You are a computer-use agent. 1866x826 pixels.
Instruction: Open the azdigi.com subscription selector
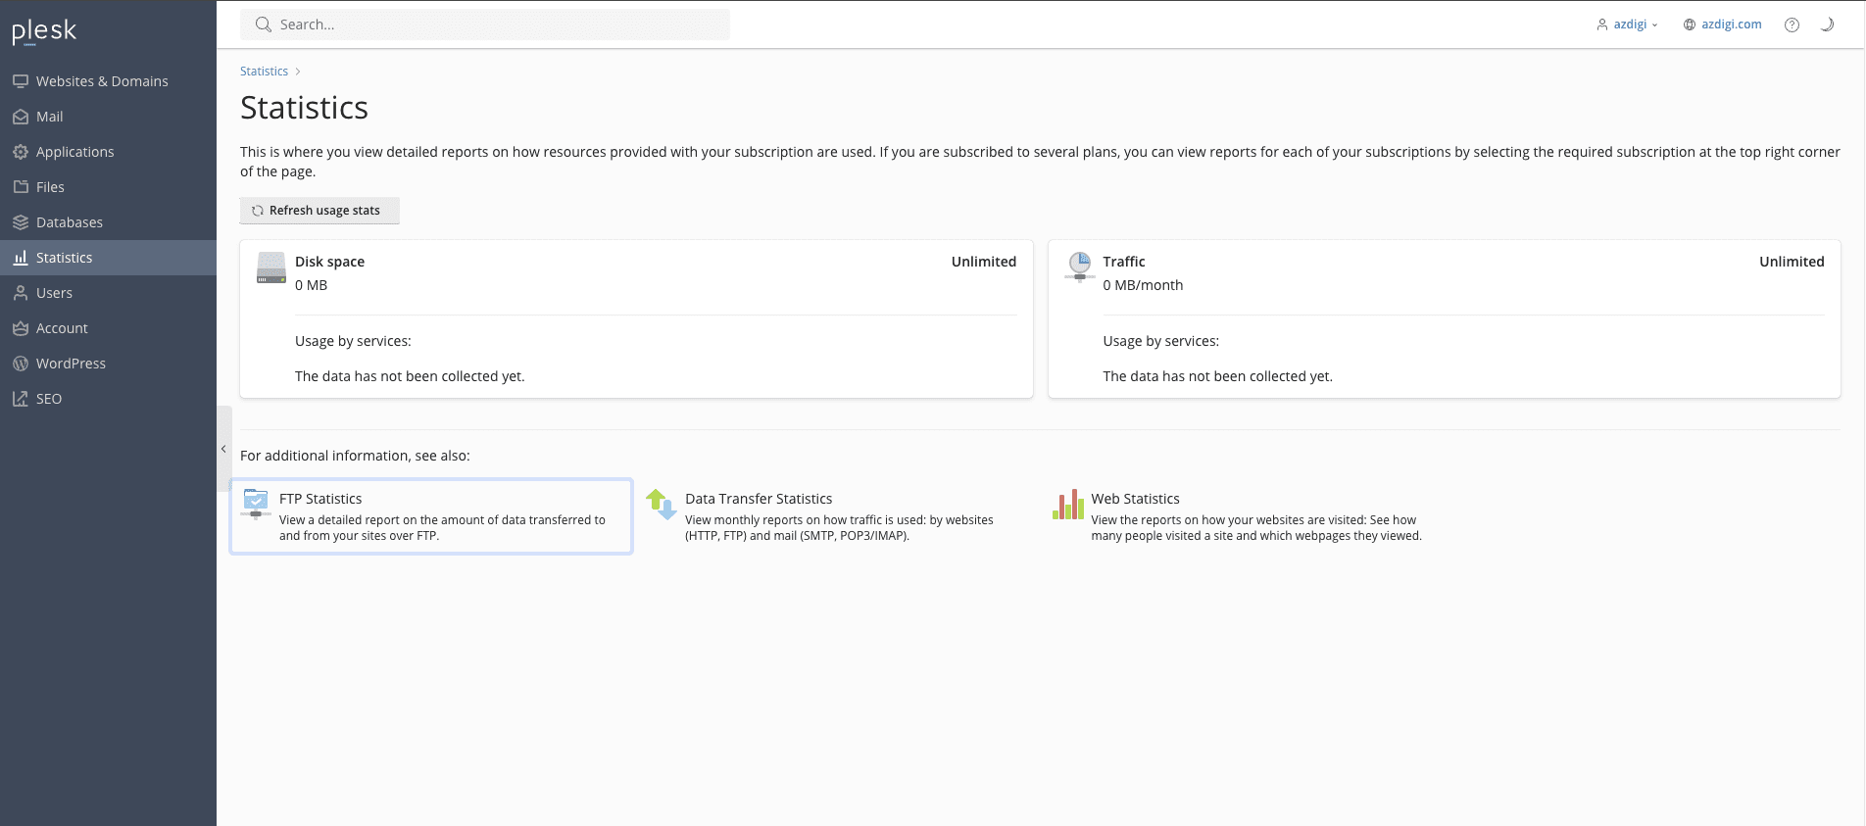pyautogui.click(x=1722, y=25)
